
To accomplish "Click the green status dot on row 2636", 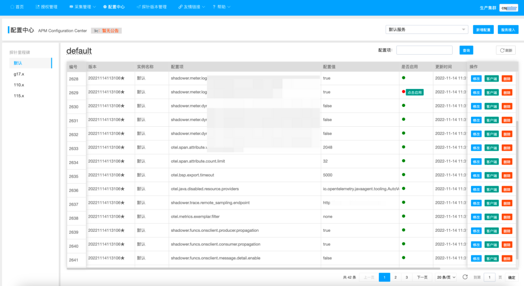I will [404, 188].
